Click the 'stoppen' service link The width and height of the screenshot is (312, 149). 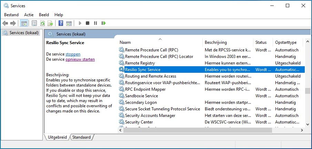73,54
